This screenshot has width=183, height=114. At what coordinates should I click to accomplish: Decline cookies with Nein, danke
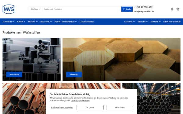(120, 107)
